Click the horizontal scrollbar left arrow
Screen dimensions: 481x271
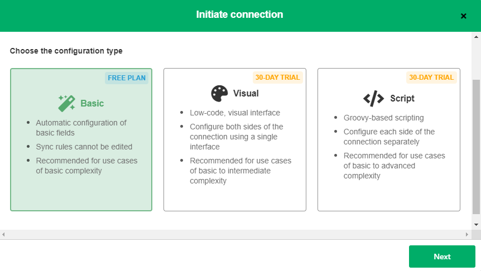[4, 234]
